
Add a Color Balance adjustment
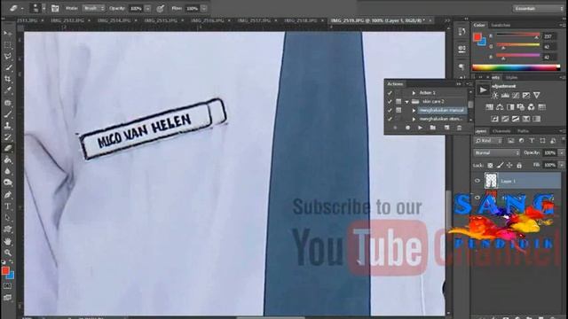click(x=500, y=107)
